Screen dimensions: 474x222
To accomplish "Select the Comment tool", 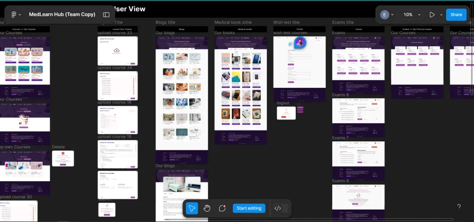I will pos(222,208).
